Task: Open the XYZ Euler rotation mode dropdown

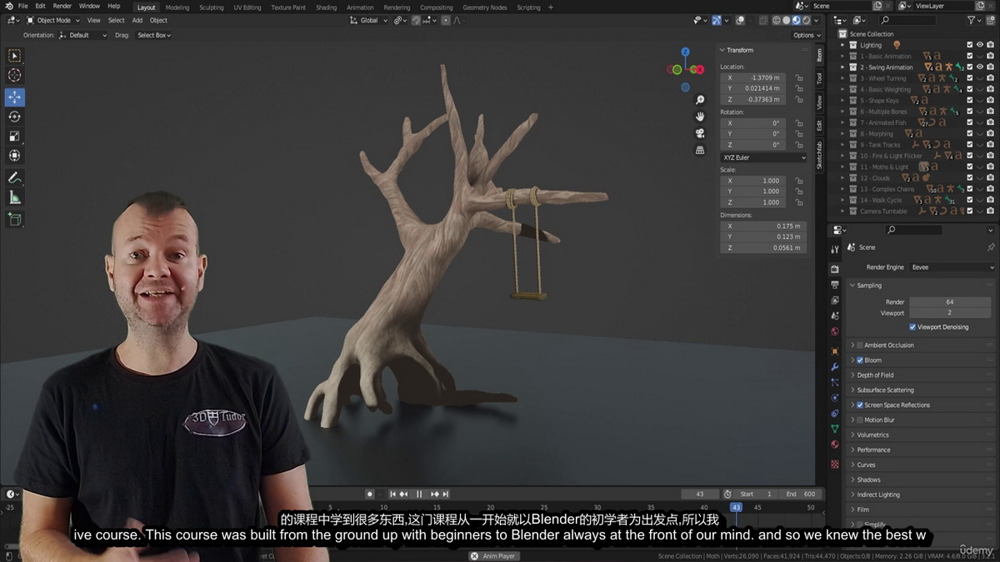Action: (x=763, y=157)
